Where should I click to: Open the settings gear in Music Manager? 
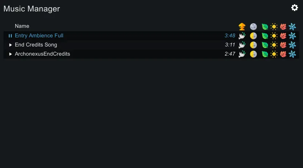tap(295, 8)
